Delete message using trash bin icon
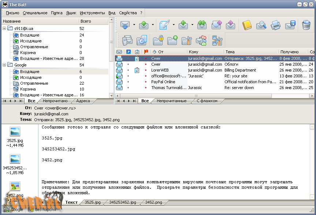 coord(306,25)
